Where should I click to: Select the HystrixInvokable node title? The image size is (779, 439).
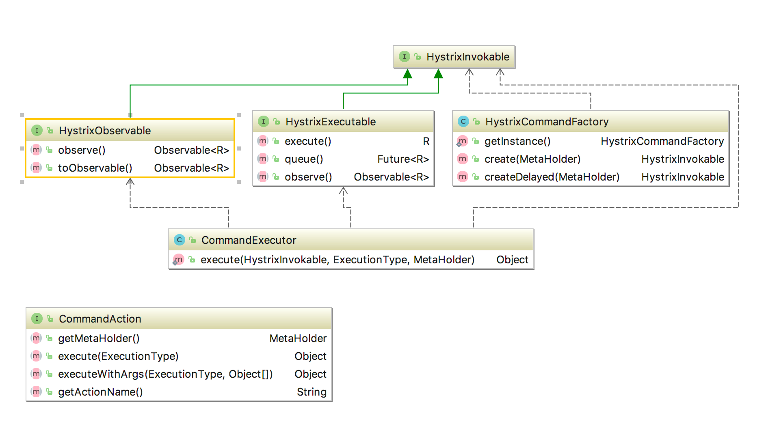click(468, 57)
